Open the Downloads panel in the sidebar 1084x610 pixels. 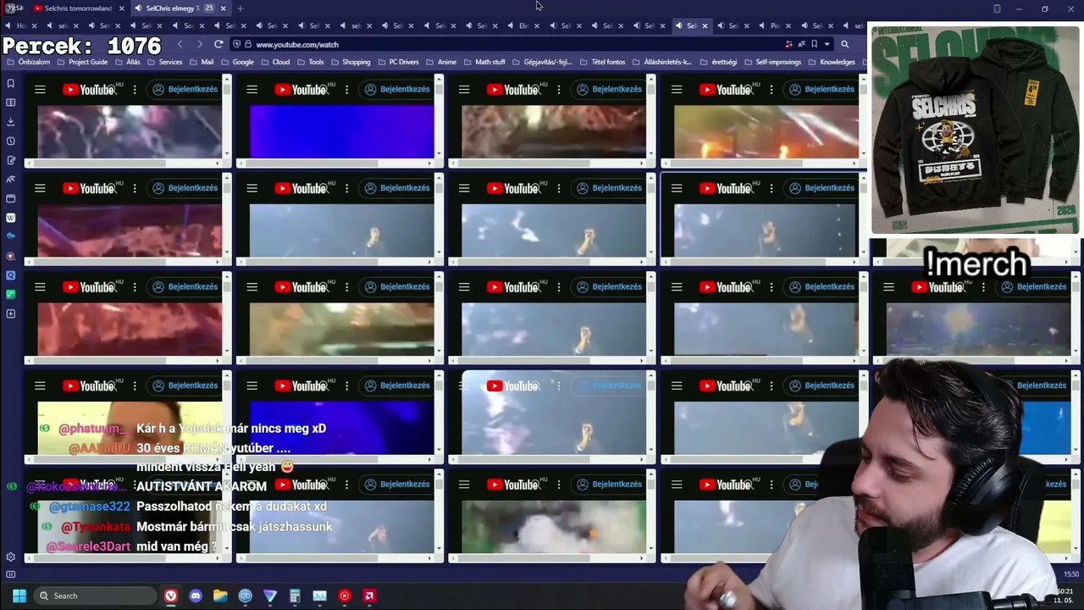11,122
